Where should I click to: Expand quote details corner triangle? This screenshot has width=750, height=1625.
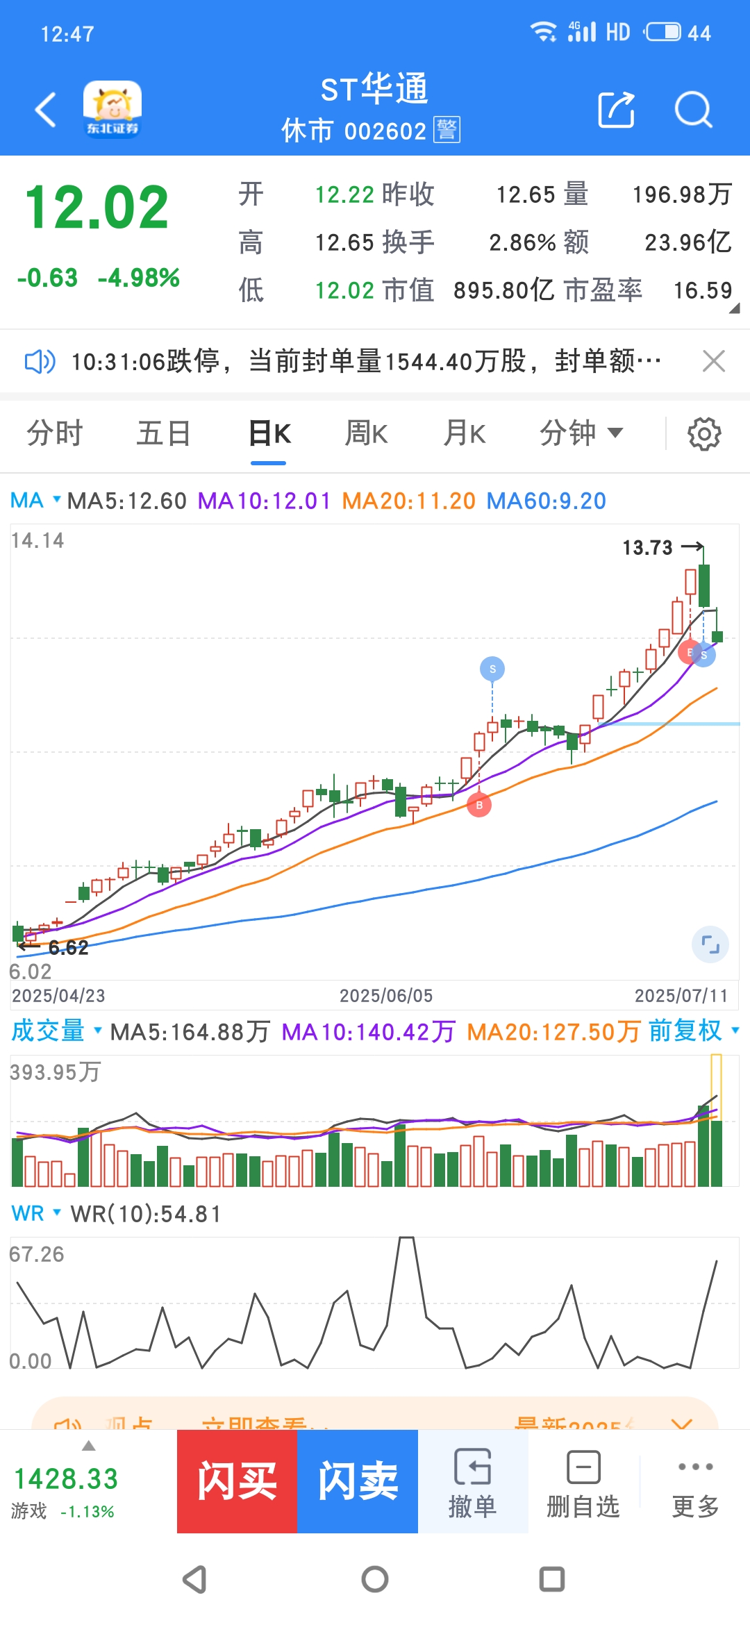click(733, 308)
